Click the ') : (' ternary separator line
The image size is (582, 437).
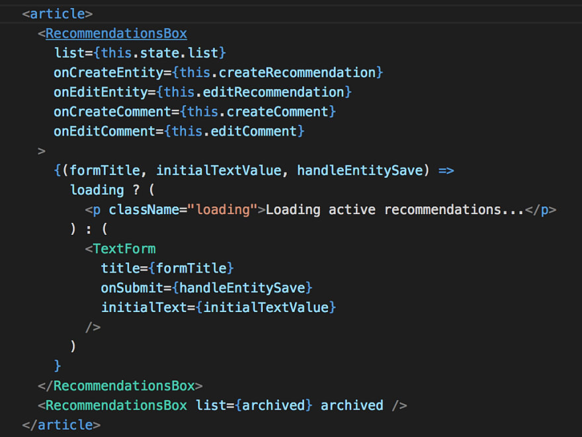point(89,229)
